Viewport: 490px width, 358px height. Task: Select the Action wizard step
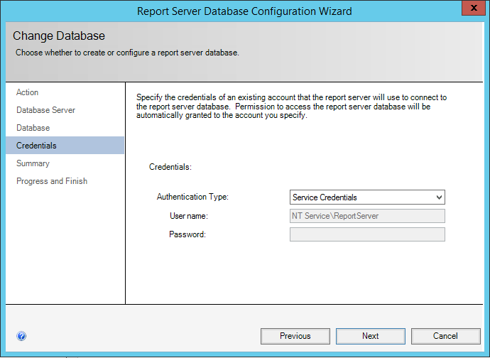pyautogui.click(x=28, y=92)
